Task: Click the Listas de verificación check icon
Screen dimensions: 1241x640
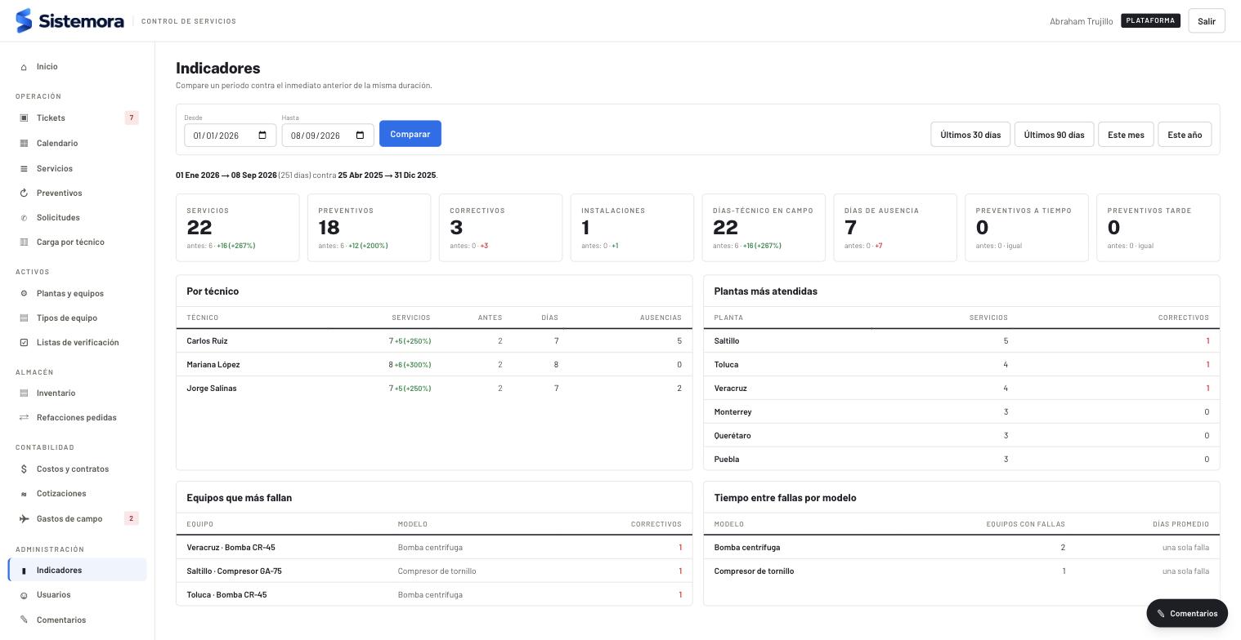Action: (24, 343)
